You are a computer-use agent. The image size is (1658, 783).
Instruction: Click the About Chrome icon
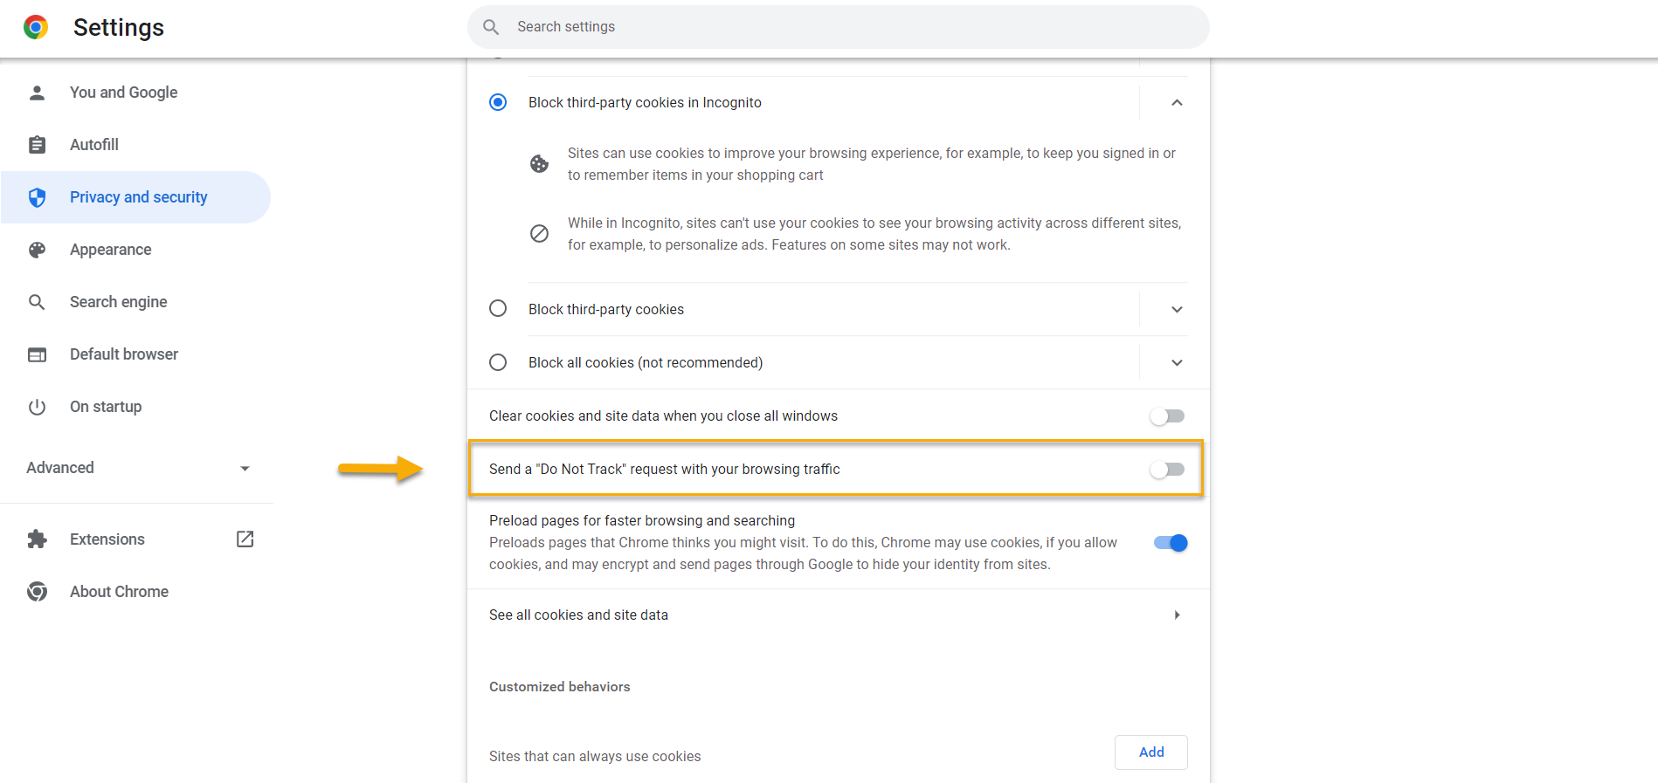pos(37,592)
